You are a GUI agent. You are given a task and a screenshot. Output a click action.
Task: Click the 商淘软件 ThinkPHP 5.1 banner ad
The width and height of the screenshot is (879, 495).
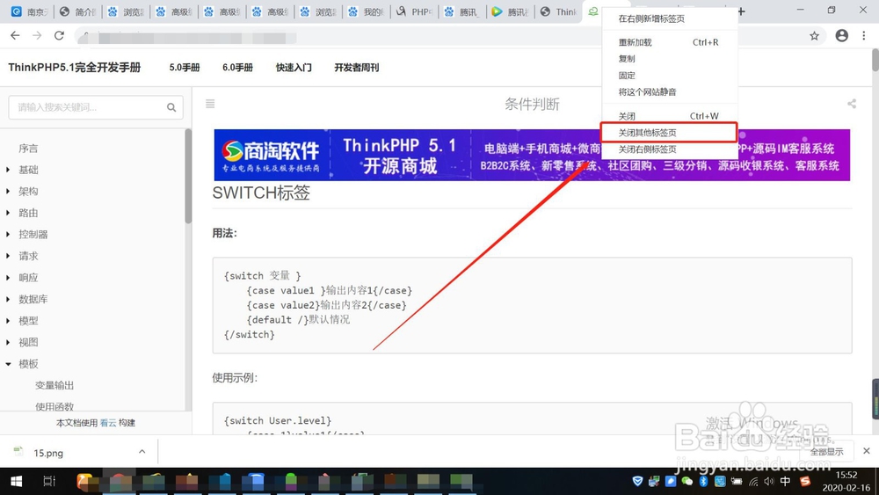532,155
